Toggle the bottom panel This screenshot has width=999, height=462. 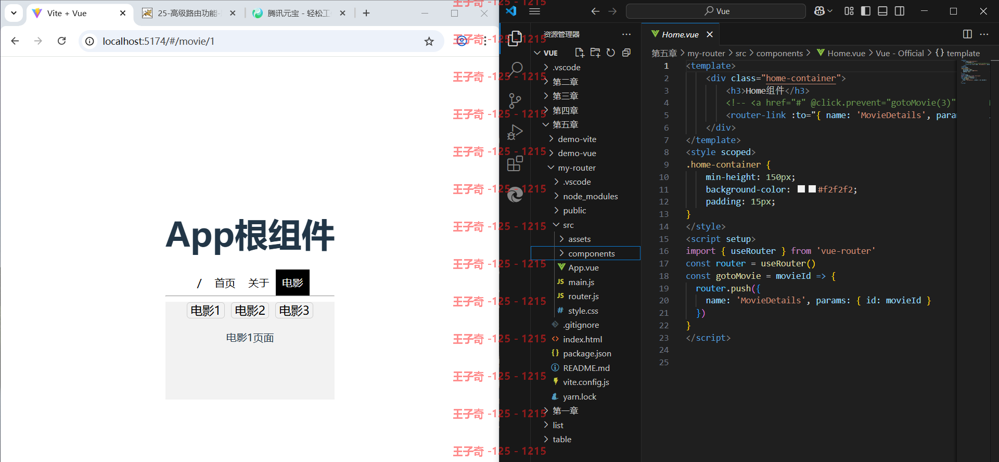[x=882, y=11]
